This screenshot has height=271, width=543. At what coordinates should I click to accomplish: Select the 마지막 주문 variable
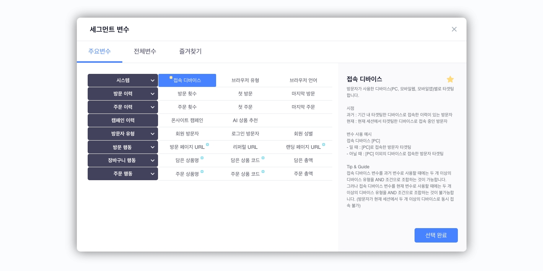[x=303, y=107]
